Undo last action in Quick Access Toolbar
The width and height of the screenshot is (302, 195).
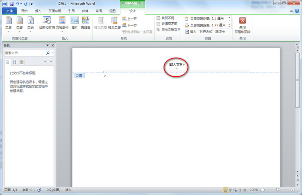[x=17, y=4]
